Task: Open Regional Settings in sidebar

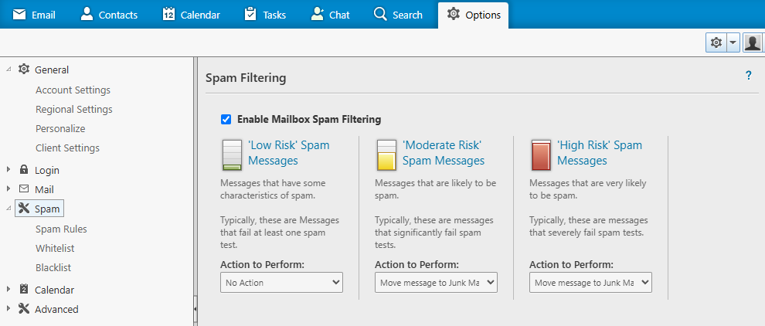Action: (74, 110)
